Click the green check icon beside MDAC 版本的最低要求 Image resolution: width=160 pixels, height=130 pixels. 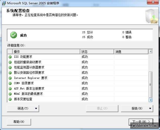10,94
